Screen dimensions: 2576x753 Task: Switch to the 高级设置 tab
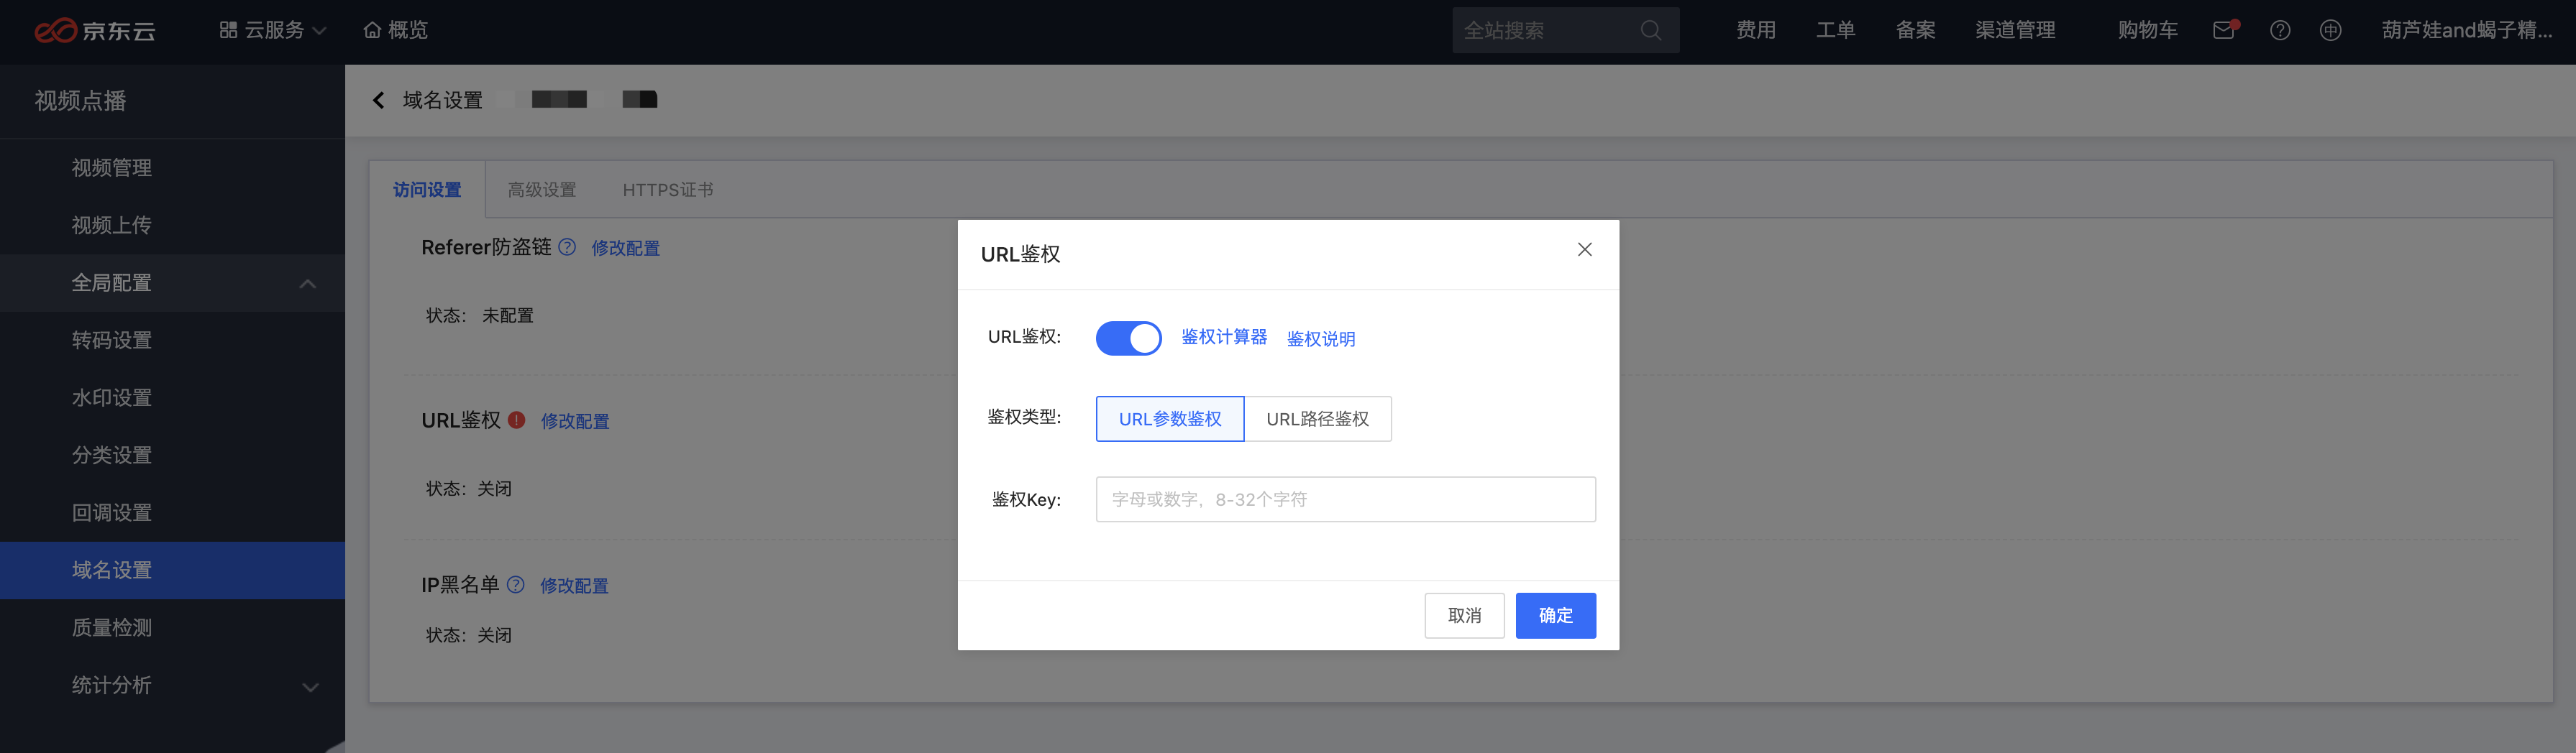click(x=542, y=190)
